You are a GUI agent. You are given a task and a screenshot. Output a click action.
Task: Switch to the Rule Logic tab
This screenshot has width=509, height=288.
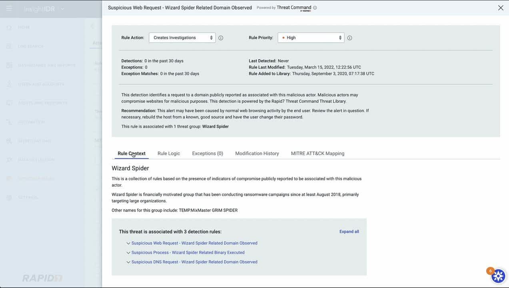[169, 154]
